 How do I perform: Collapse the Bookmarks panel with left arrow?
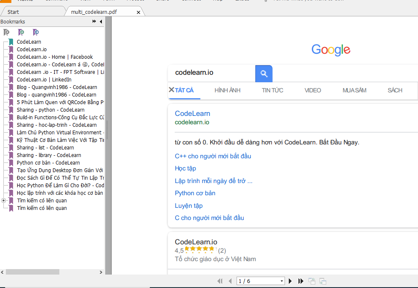point(101,21)
